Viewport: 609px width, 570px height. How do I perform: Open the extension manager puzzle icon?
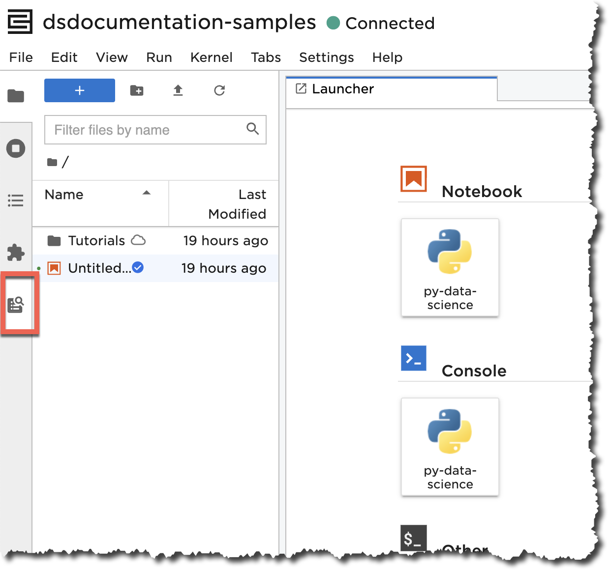point(16,253)
